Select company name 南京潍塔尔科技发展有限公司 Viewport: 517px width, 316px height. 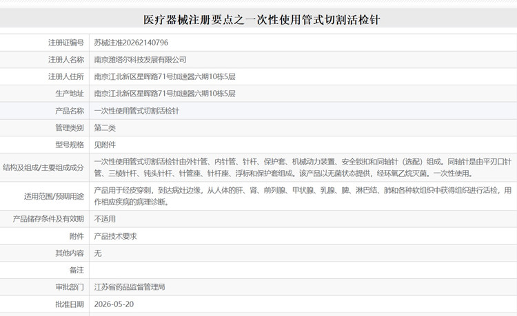point(140,60)
